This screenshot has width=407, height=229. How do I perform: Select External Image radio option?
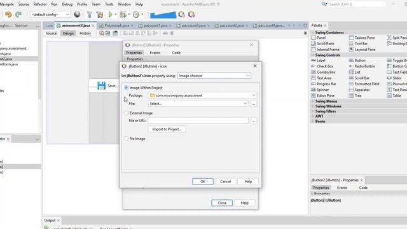[x=127, y=113]
